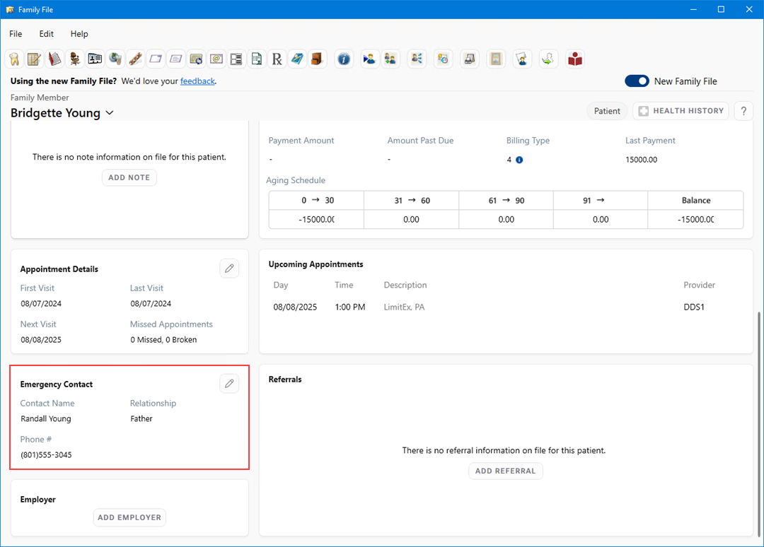Click the Billing Type info icon

pyautogui.click(x=519, y=160)
